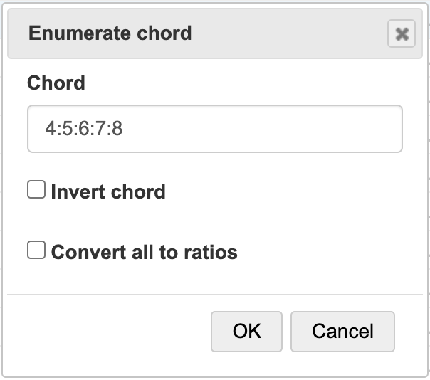Click the Chord input field

click(x=214, y=129)
